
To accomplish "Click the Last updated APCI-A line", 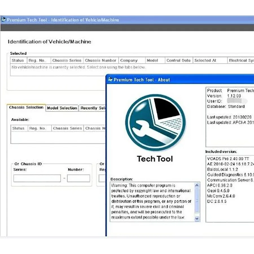I will [230, 122].
